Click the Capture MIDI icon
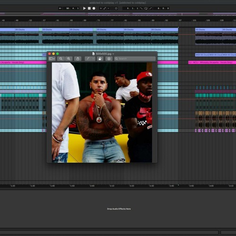The height and width of the screenshot is (236, 236). click(112, 8)
